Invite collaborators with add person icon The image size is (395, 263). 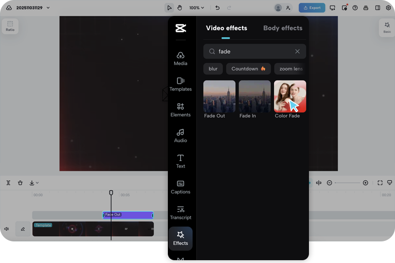(288, 8)
